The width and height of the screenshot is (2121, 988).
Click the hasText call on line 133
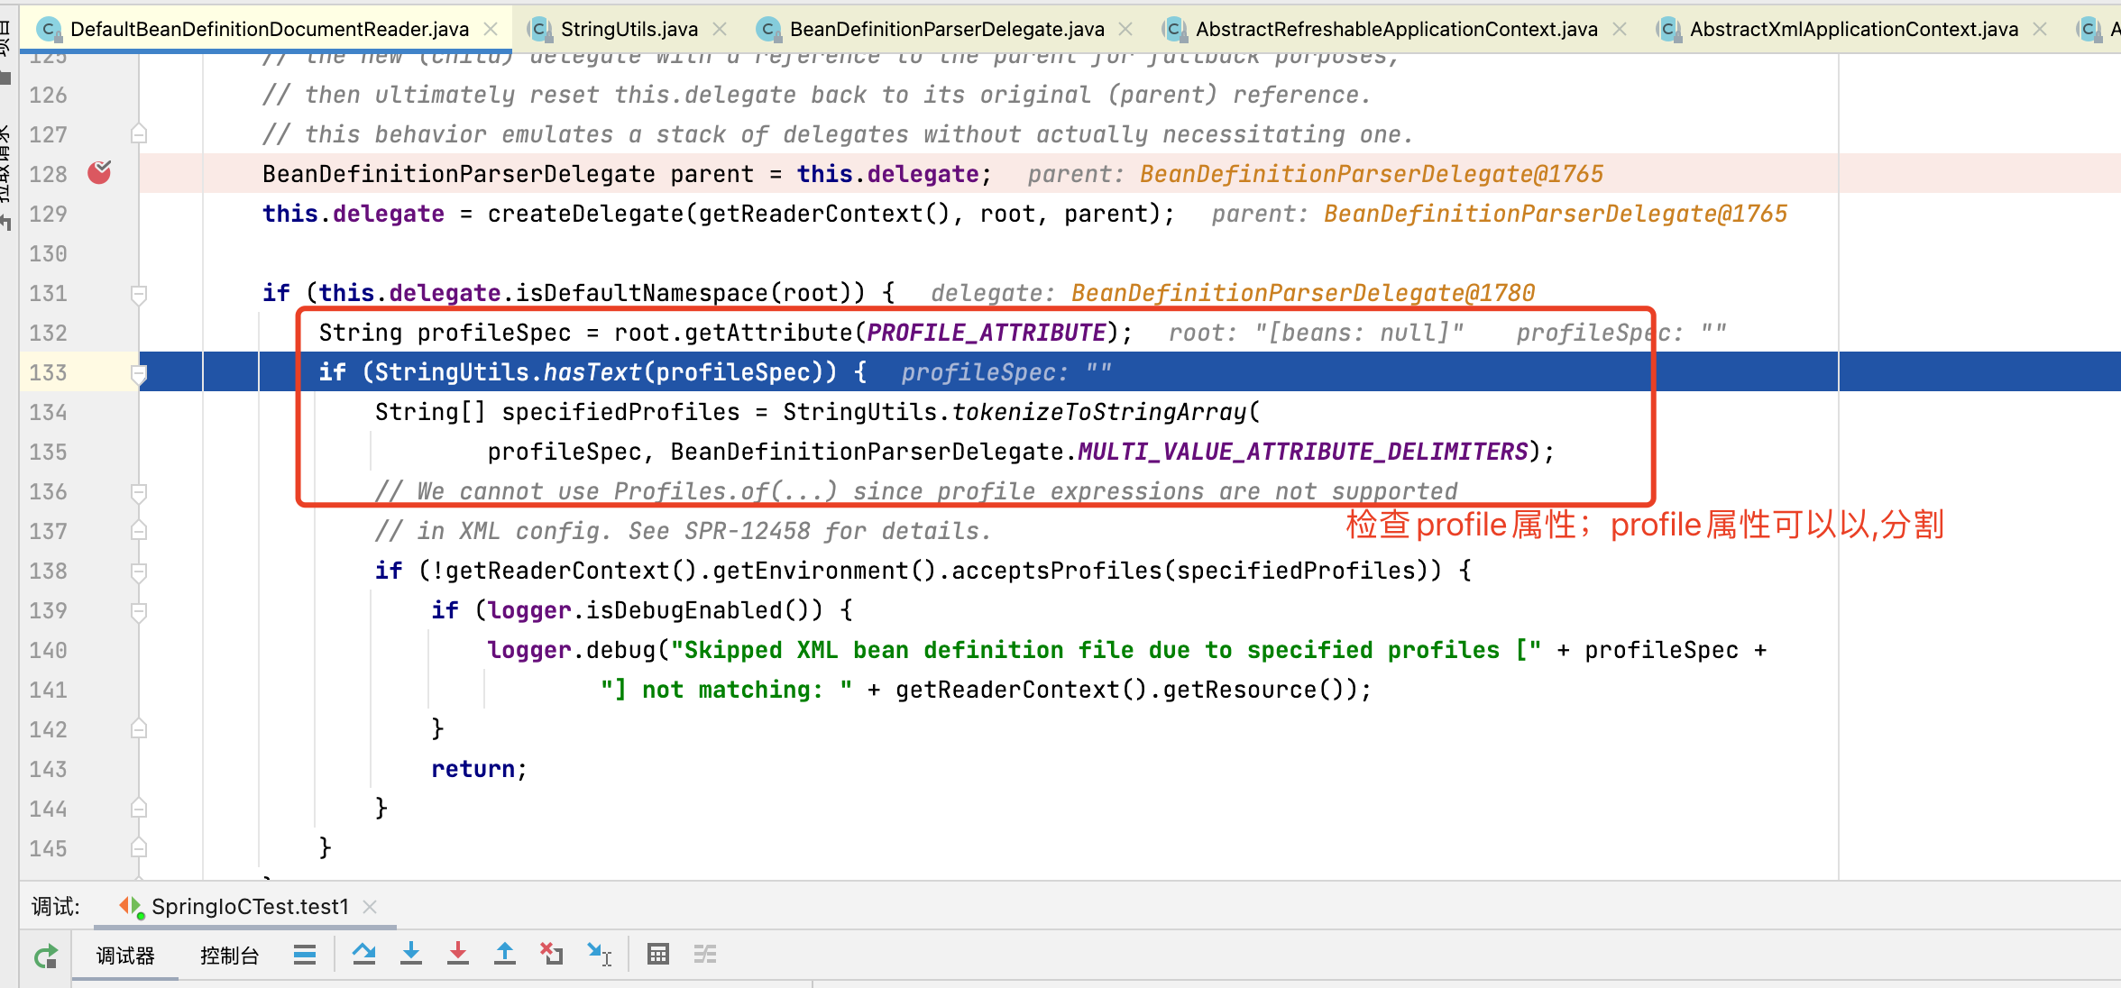pos(592,372)
